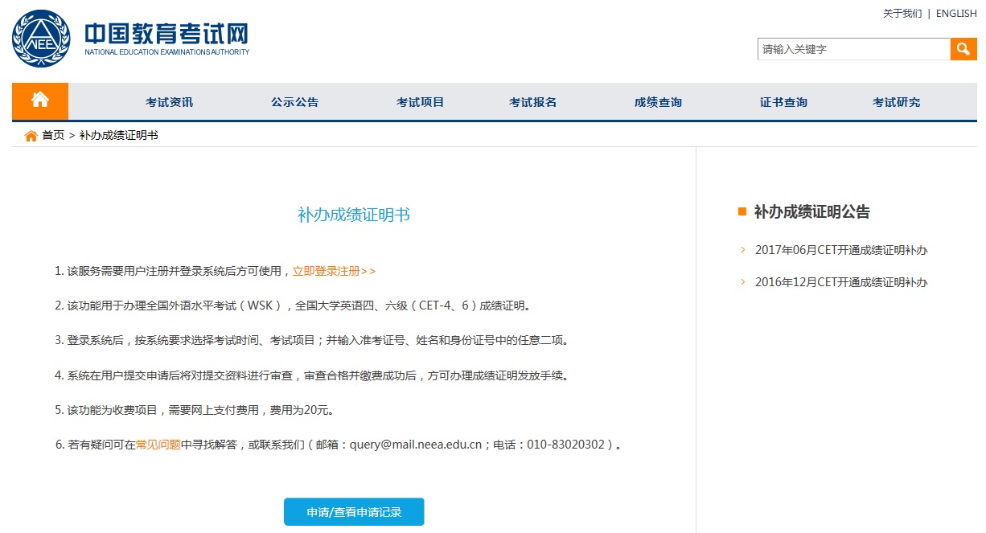The height and width of the screenshot is (533, 986).
Task: Click the blue 补办成绩证明书 page title
Action: click(354, 215)
